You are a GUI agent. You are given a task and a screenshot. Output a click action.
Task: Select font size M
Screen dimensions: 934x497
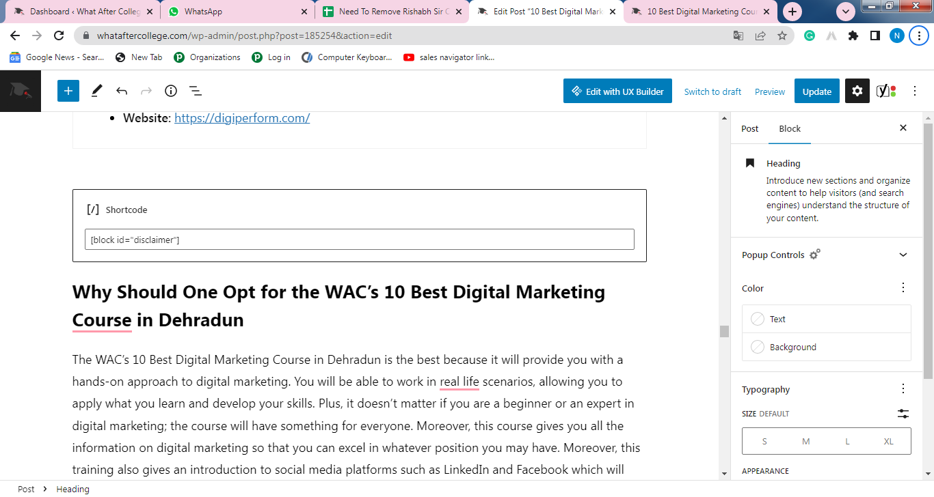click(806, 442)
